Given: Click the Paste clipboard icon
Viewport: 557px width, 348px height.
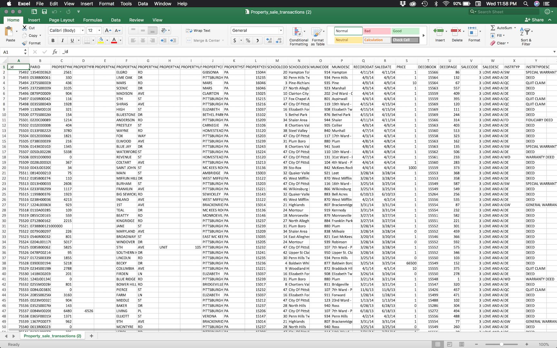Looking at the screenshot, I should pyautogui.click(x=9, y=32).
